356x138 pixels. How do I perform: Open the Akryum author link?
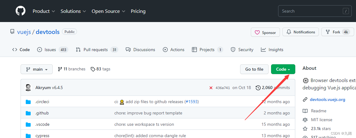pos(43,88)
